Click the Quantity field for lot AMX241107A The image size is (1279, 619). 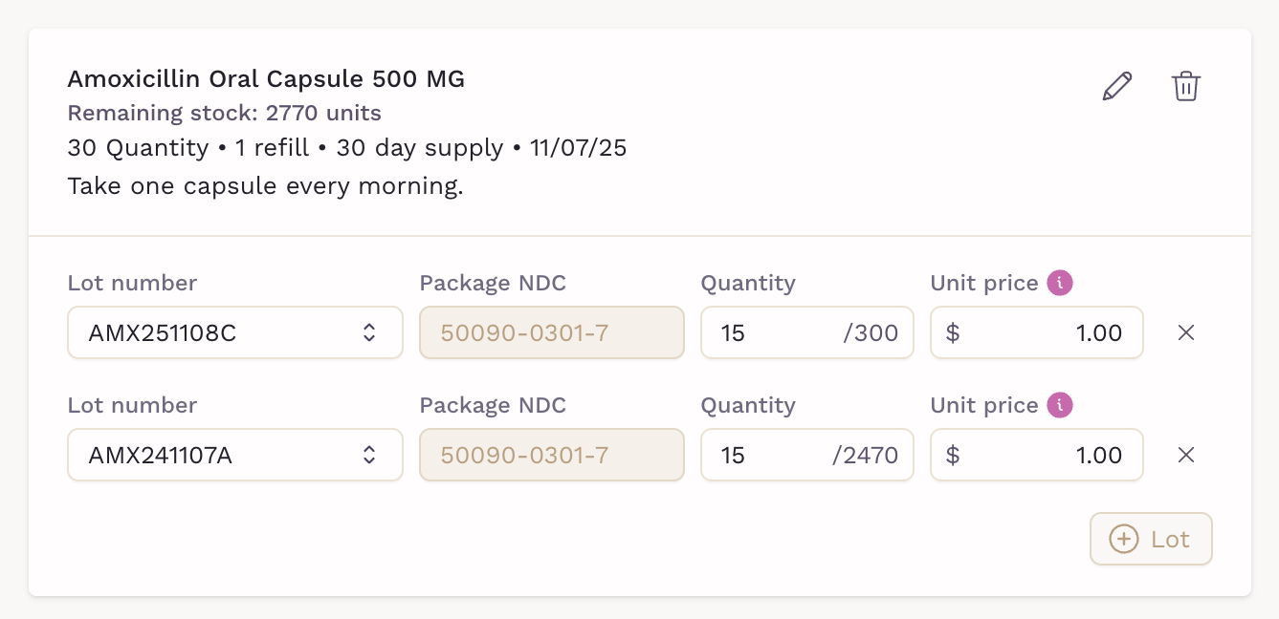coord(765,455)
